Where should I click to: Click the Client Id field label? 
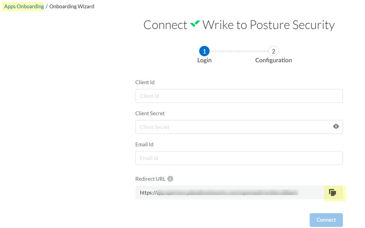pos(145,82)
